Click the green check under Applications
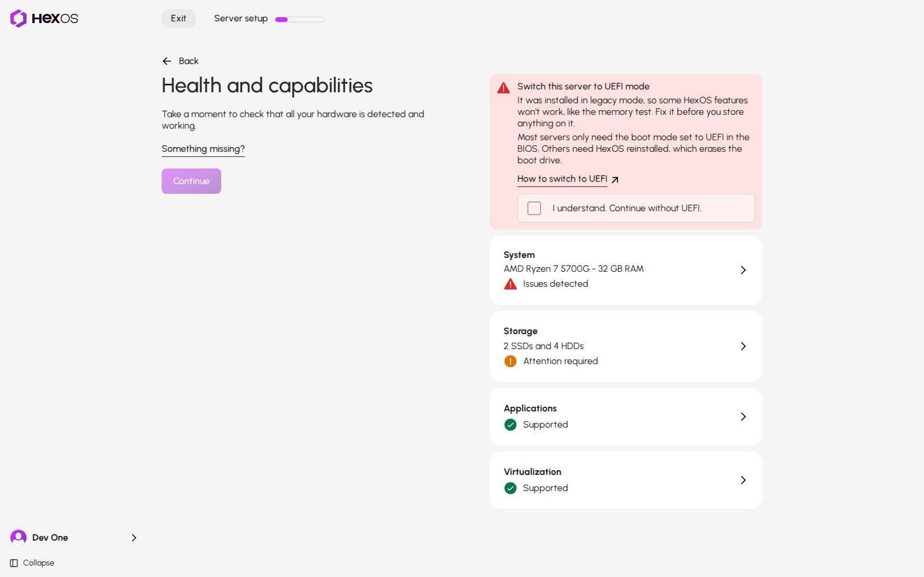Image resolution: width=924 pixels, height=577 pixels. click(x=511, y=425)
